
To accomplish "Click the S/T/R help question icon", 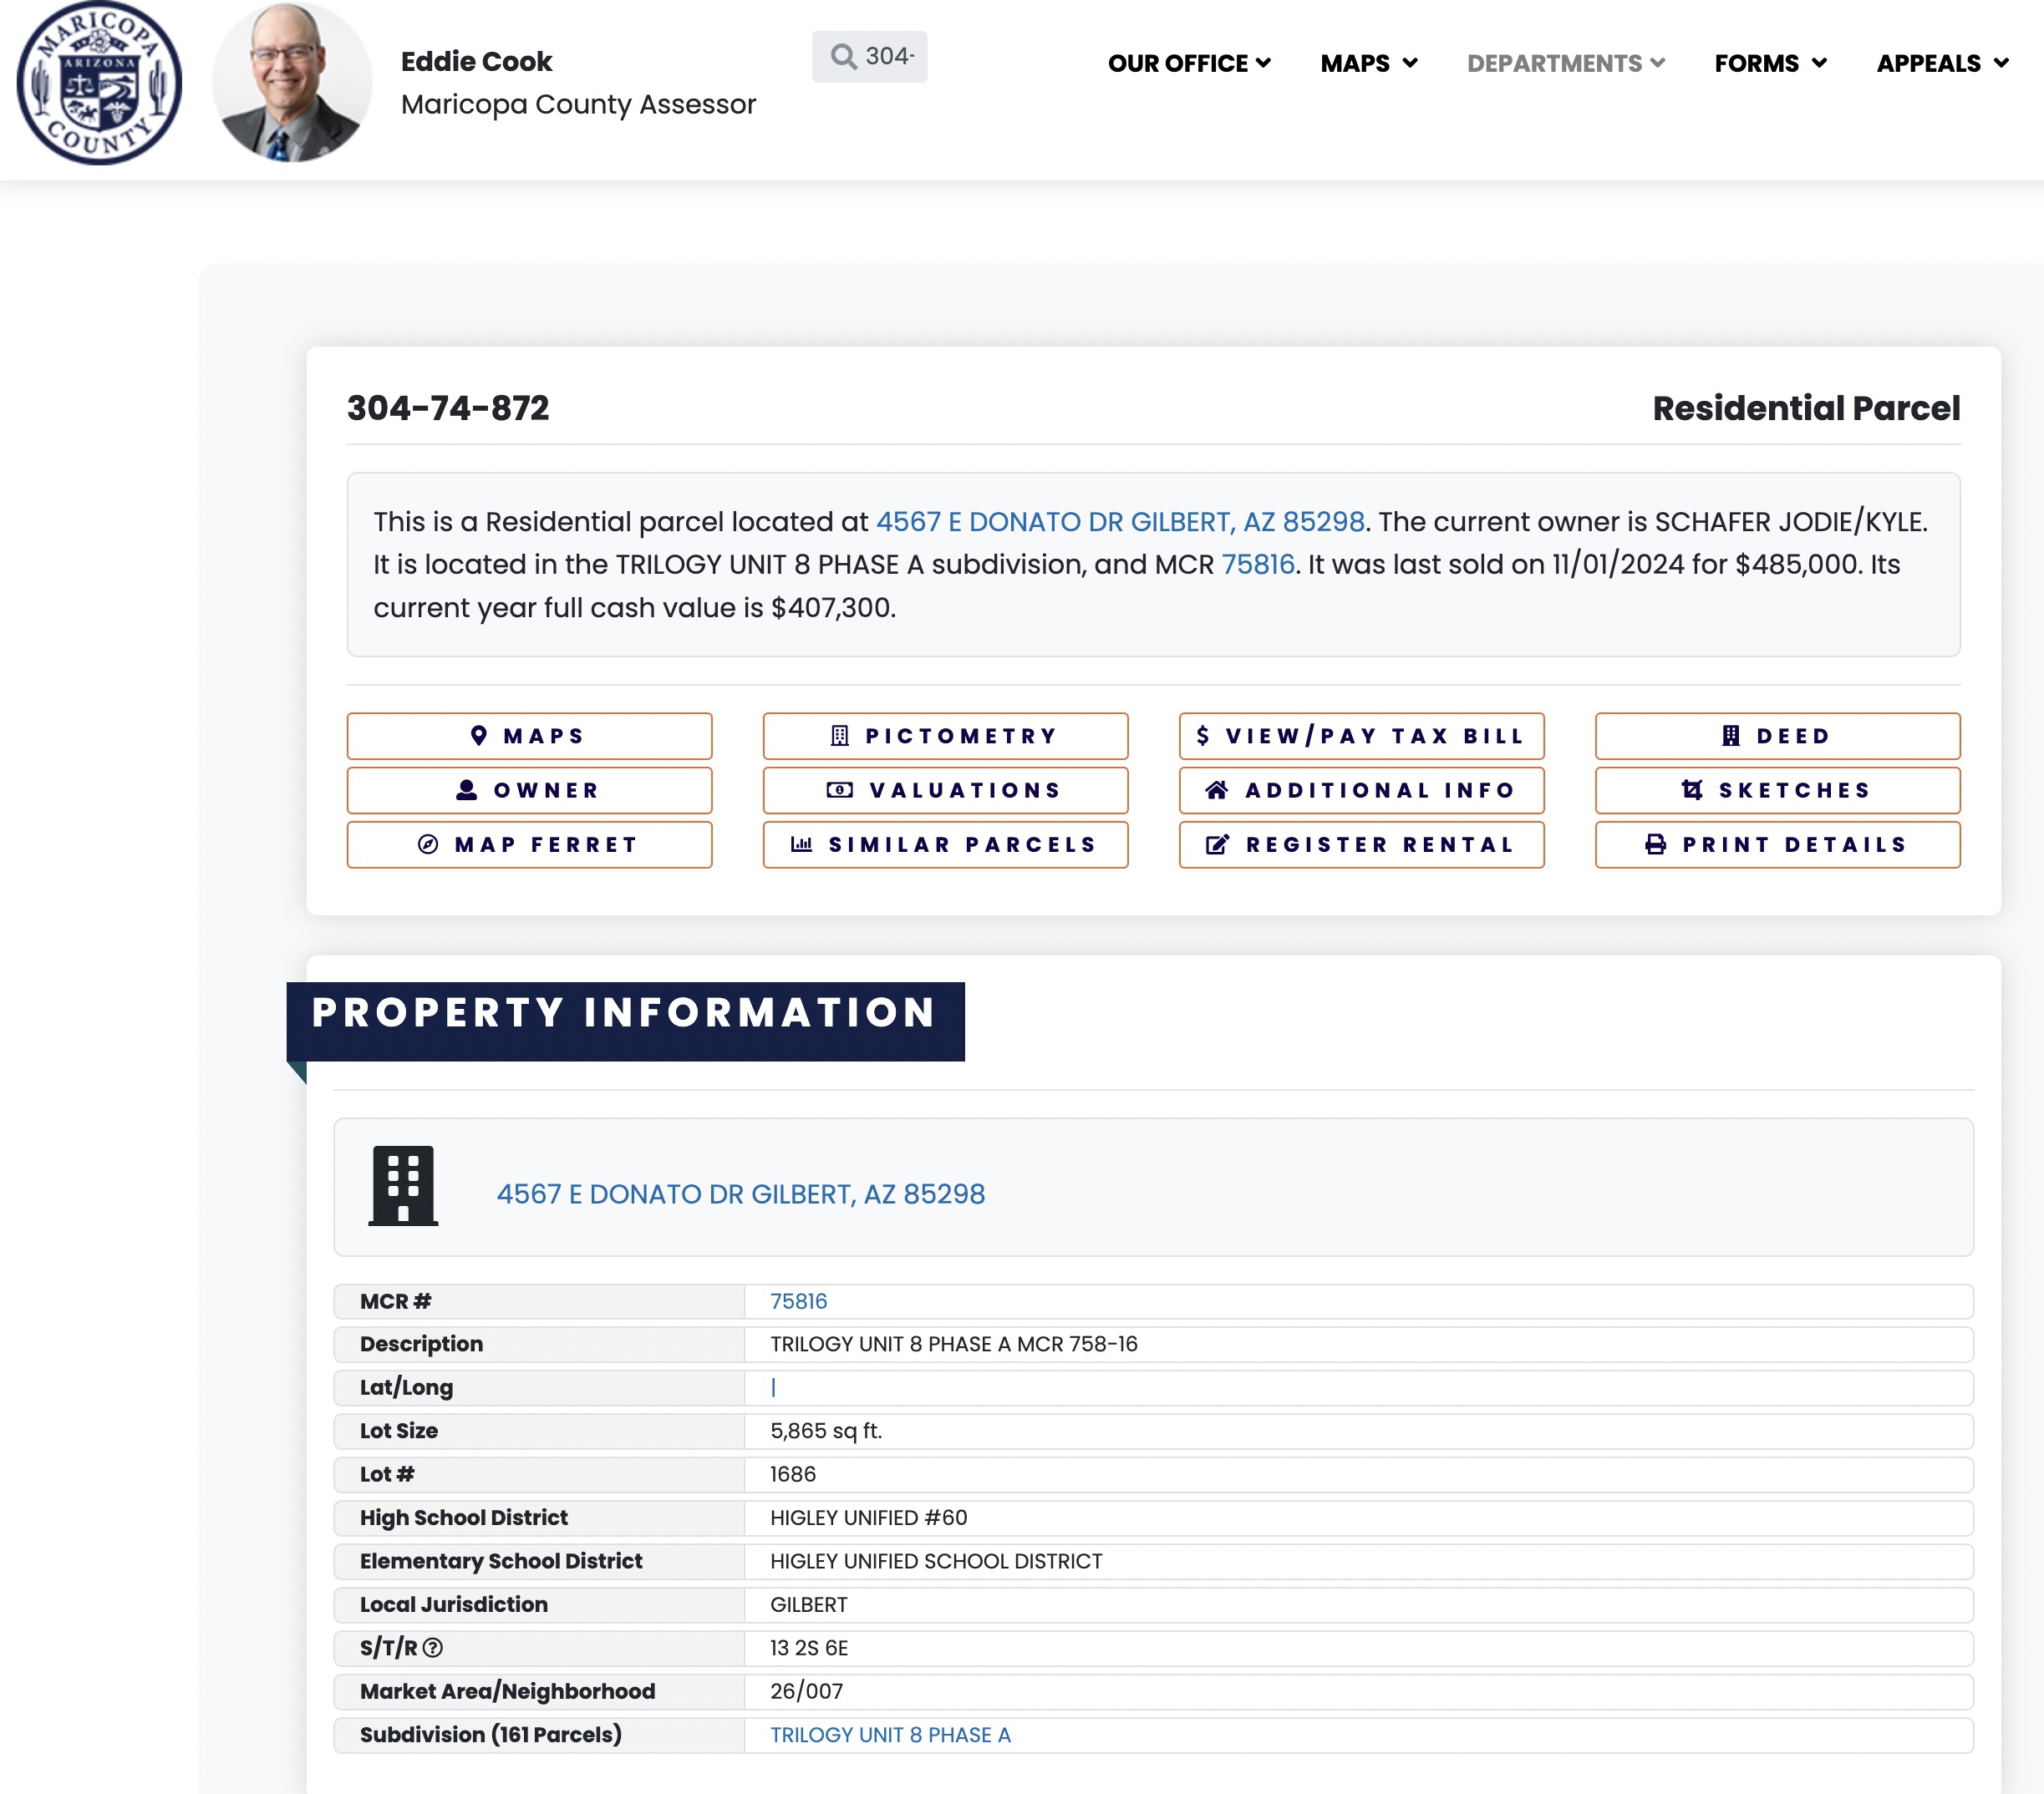I will point(432,1648).
